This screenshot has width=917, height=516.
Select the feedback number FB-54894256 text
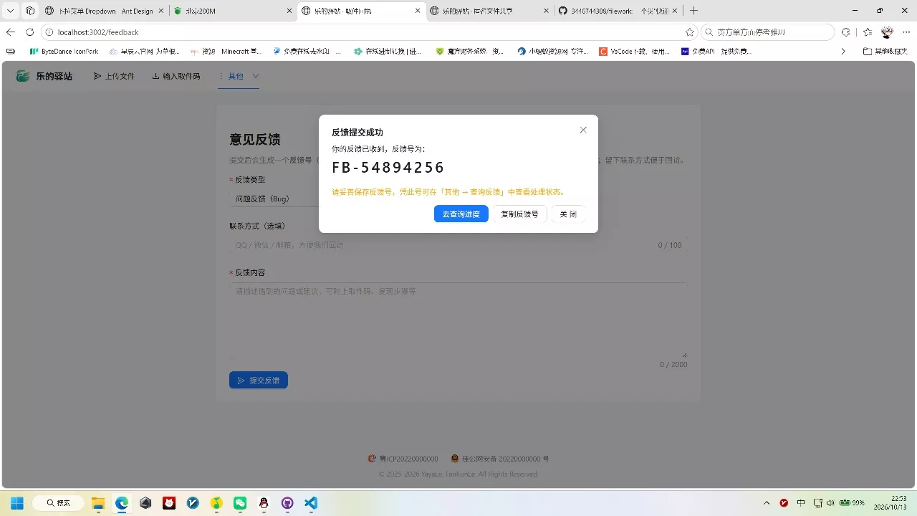(388, 168)
